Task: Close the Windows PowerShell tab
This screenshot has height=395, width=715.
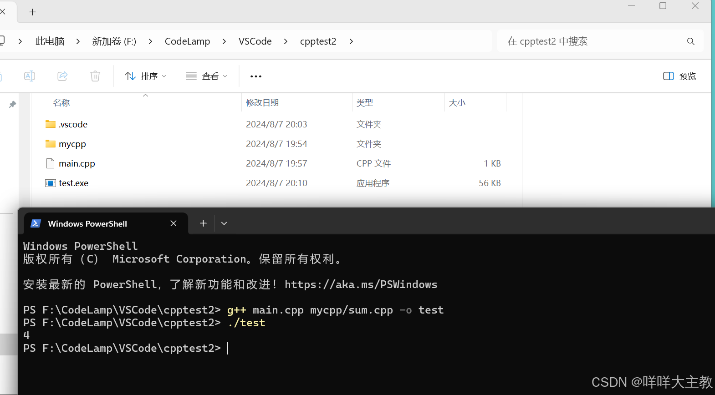Action: (174, 223)
